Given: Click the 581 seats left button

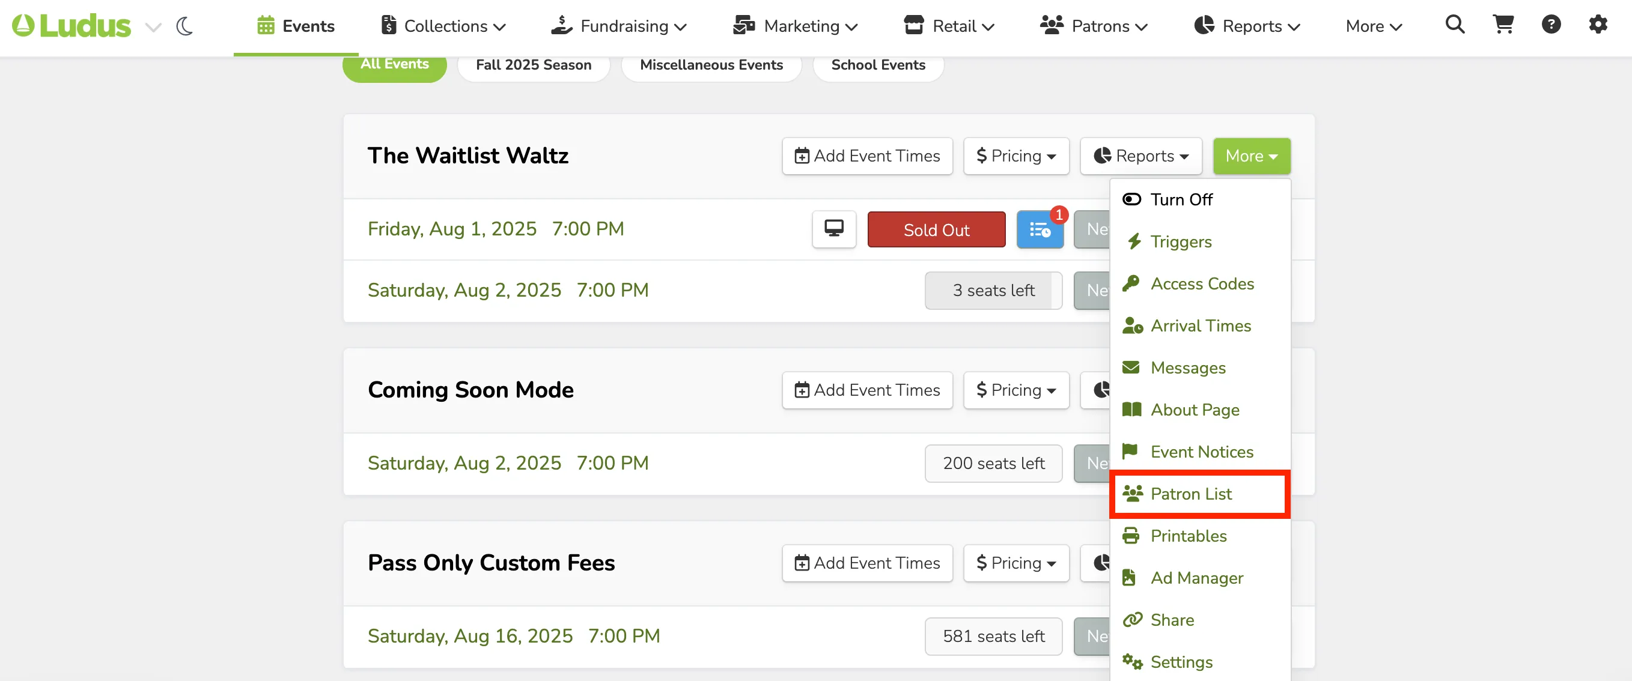Looking at the screenshot, I should pyautogui.click(x=993, y=636).
